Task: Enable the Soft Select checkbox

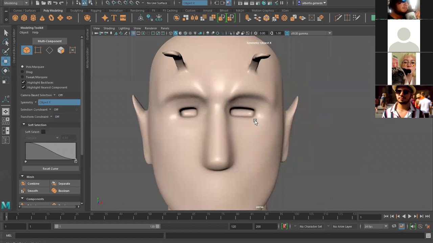Action: [43, 132]
